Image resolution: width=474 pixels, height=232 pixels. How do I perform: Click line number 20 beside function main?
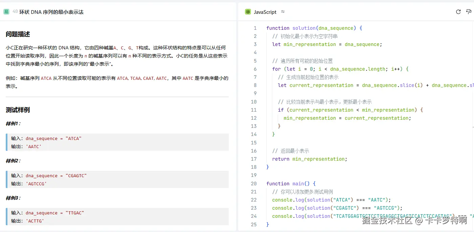pyautogui.click(x=254, y=184)
